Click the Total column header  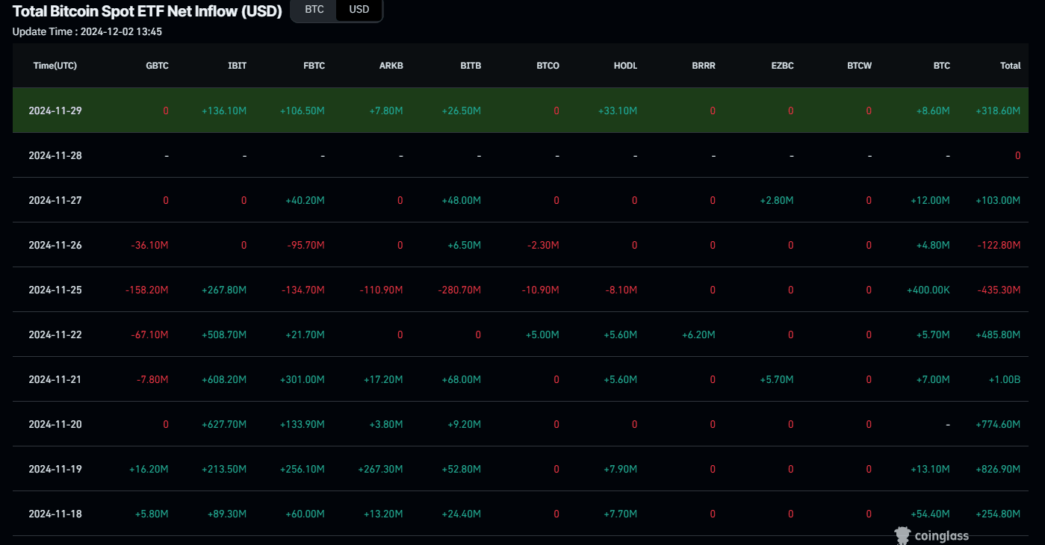click(1011, 66)
